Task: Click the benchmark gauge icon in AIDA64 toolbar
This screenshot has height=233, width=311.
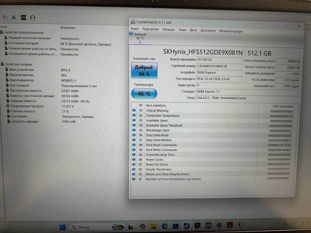Action: pos(33,18)
